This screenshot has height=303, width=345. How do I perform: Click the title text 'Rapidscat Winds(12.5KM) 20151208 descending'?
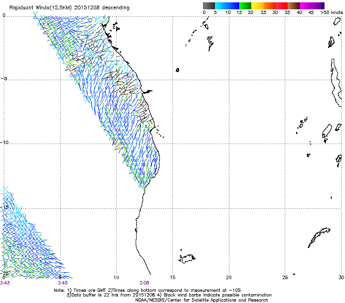point(69,7)
